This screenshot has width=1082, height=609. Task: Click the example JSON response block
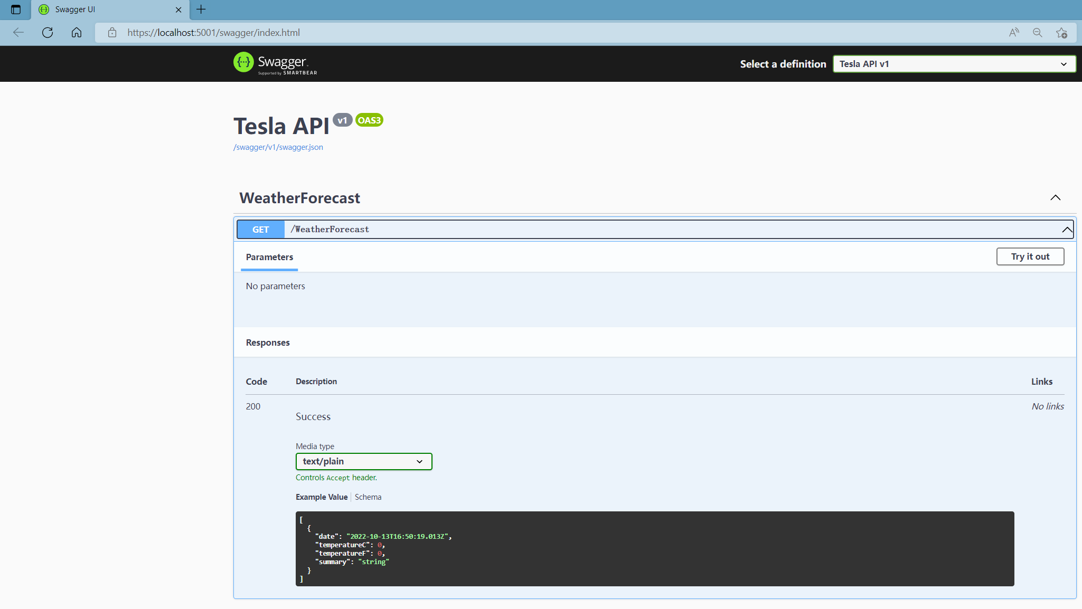tap(655, 549)
